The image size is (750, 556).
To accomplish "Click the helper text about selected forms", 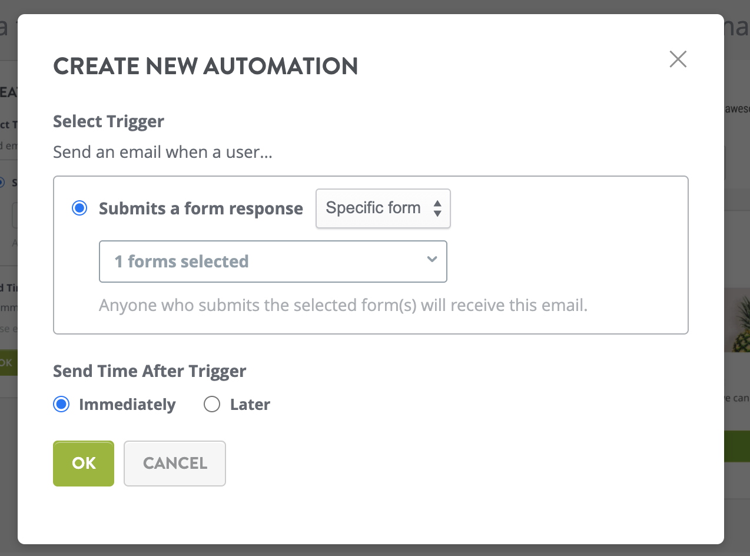I will pyautogui.click(x=343, y=306).
